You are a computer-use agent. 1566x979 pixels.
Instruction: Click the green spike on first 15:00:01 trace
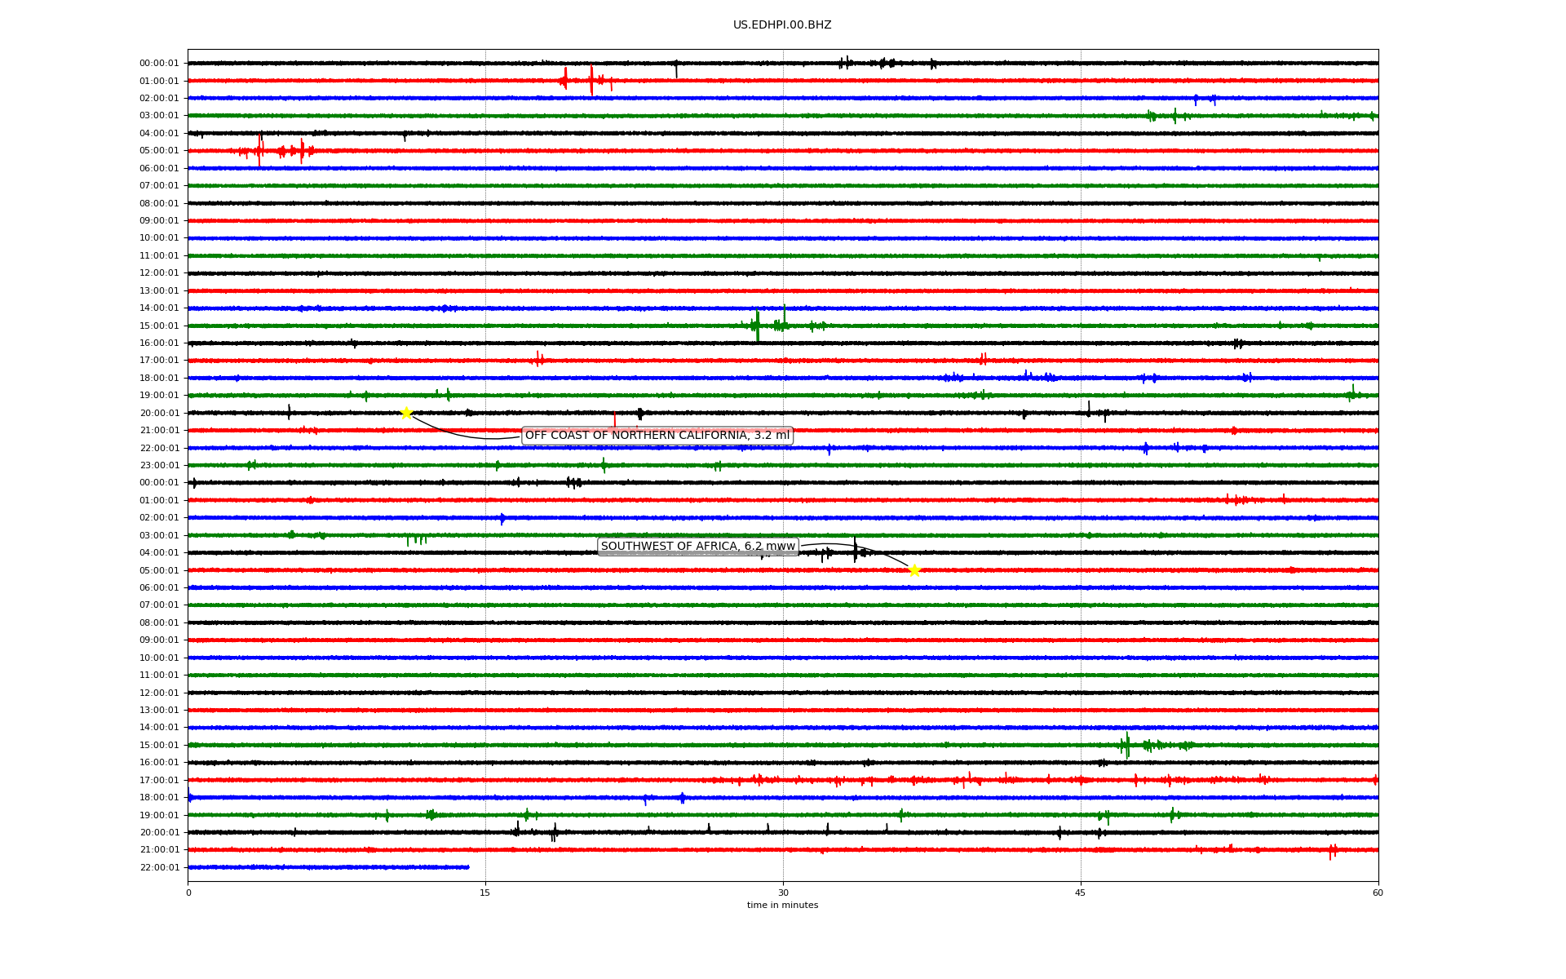758,326
